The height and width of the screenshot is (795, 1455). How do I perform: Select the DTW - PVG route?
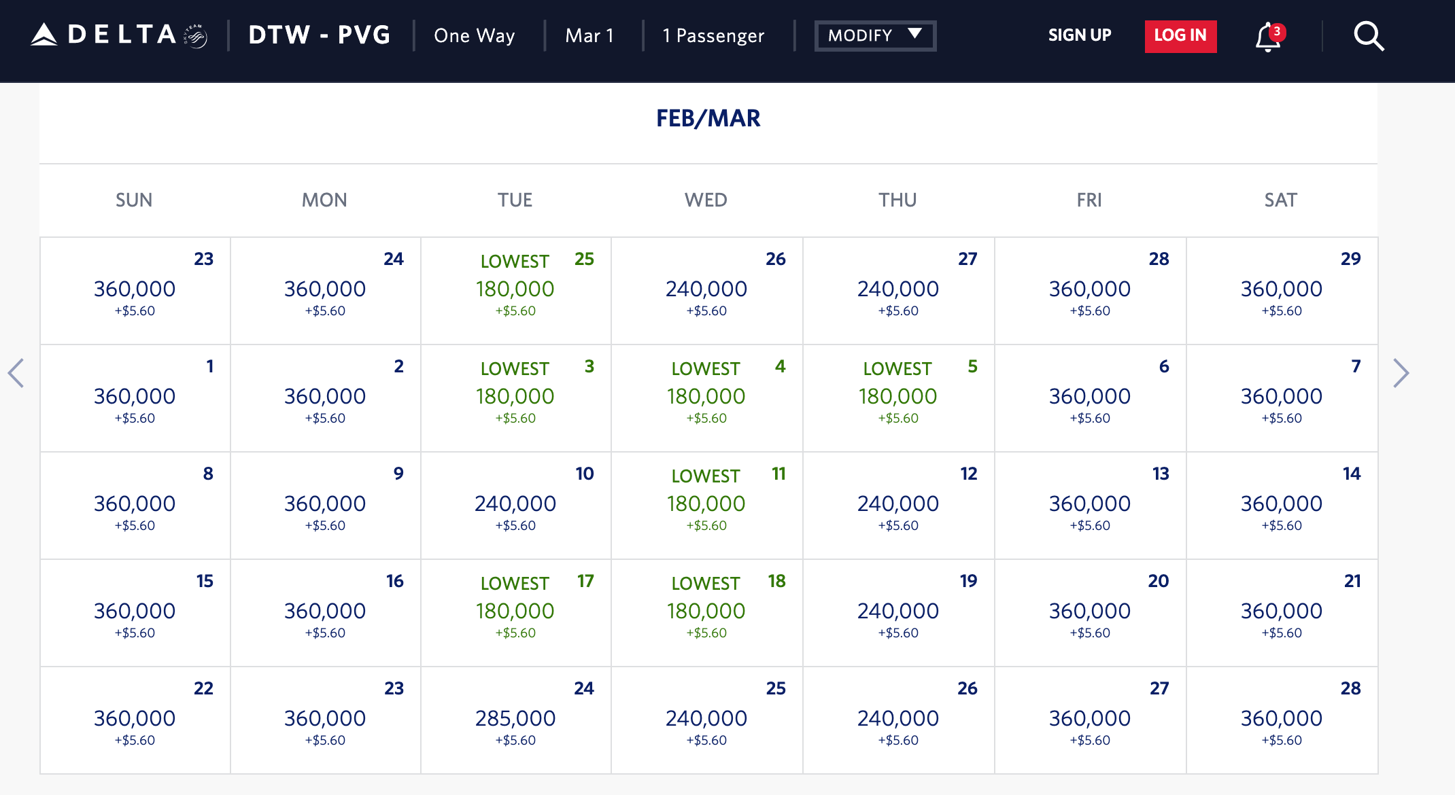pyautogui.click(x=320, y=35)
